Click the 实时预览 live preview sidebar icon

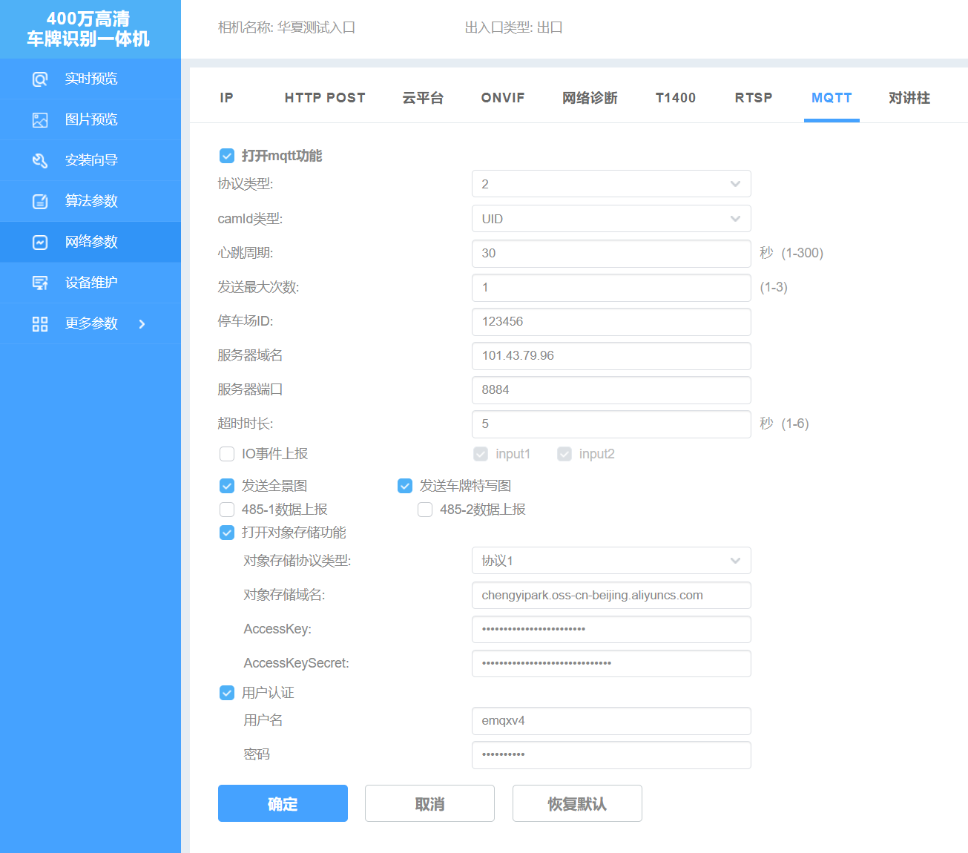point(40,79)
